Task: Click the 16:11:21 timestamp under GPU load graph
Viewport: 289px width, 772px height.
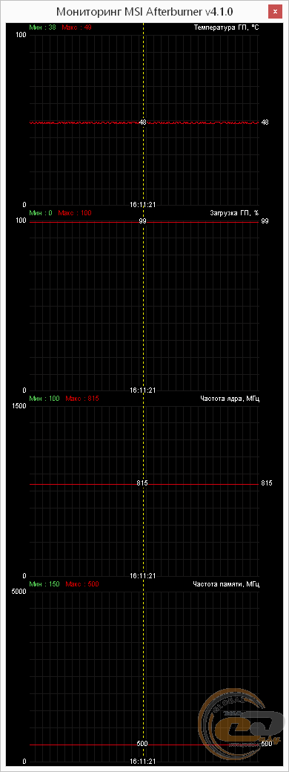Action: [x=142, y=390]
